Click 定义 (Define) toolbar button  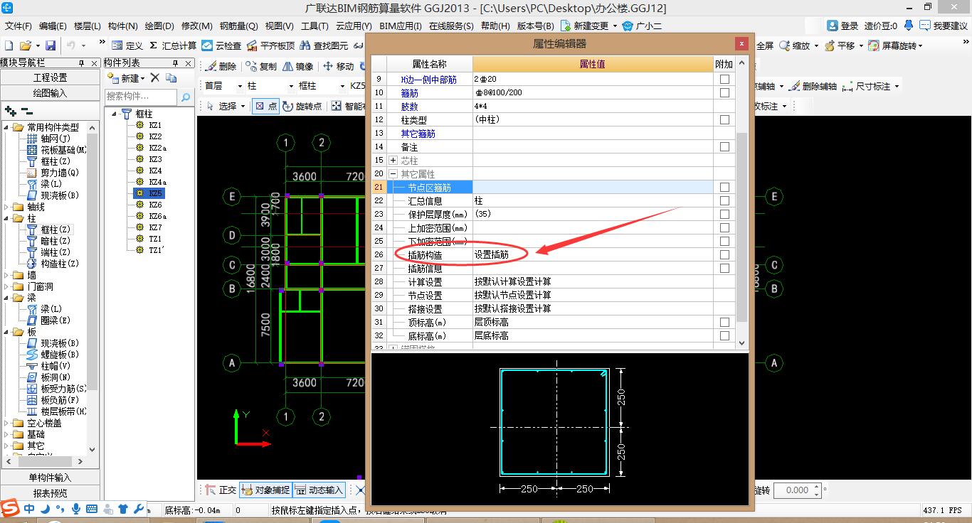click(127, 45)
